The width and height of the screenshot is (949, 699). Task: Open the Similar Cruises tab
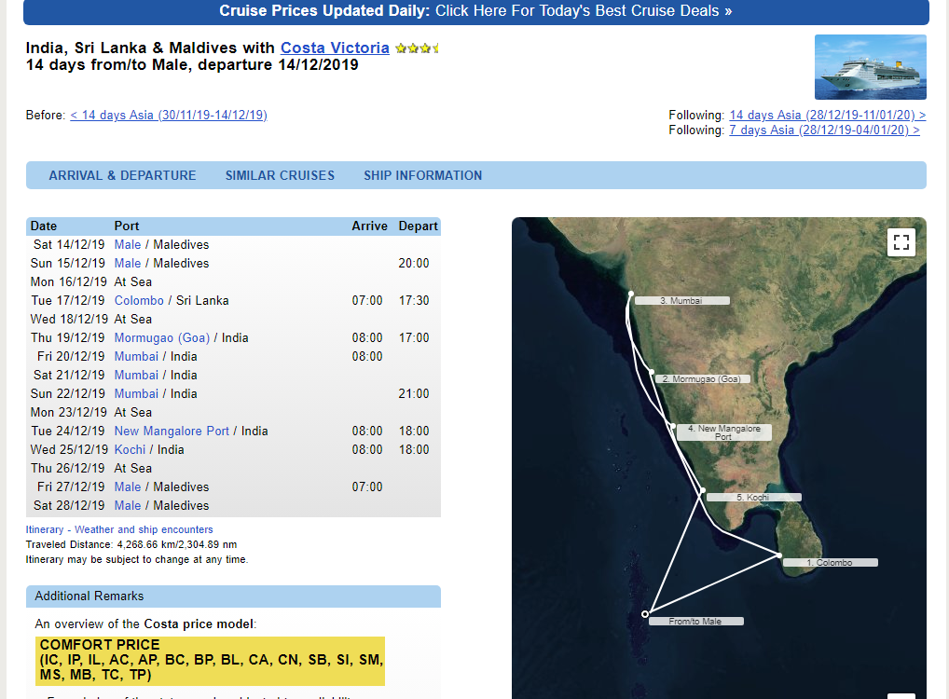(280, 175)
